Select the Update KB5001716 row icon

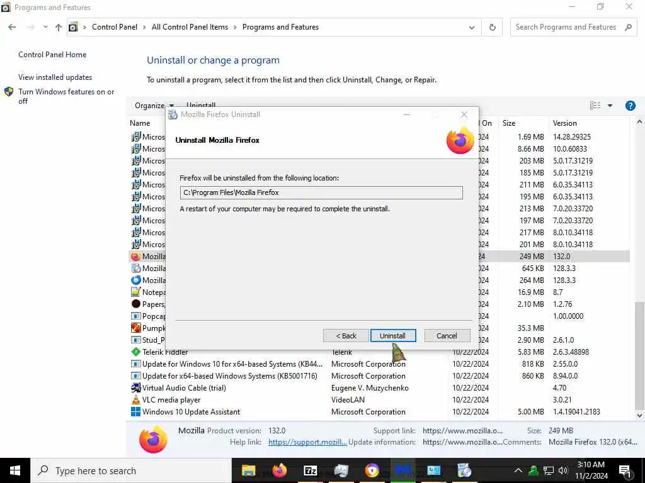point(136,376)
